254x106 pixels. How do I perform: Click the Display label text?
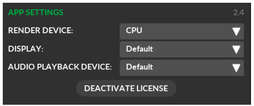[x=26, y=49]
